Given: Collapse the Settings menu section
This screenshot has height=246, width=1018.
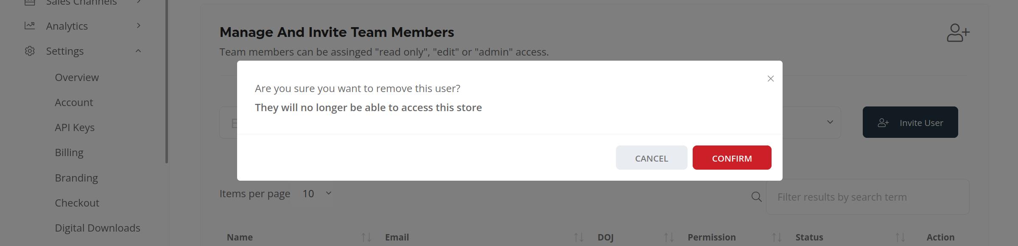Looking at the screenshot, I should 138,51.
